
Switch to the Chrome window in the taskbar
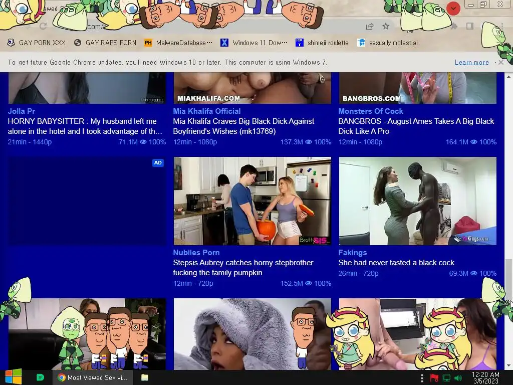pos(93,377)
